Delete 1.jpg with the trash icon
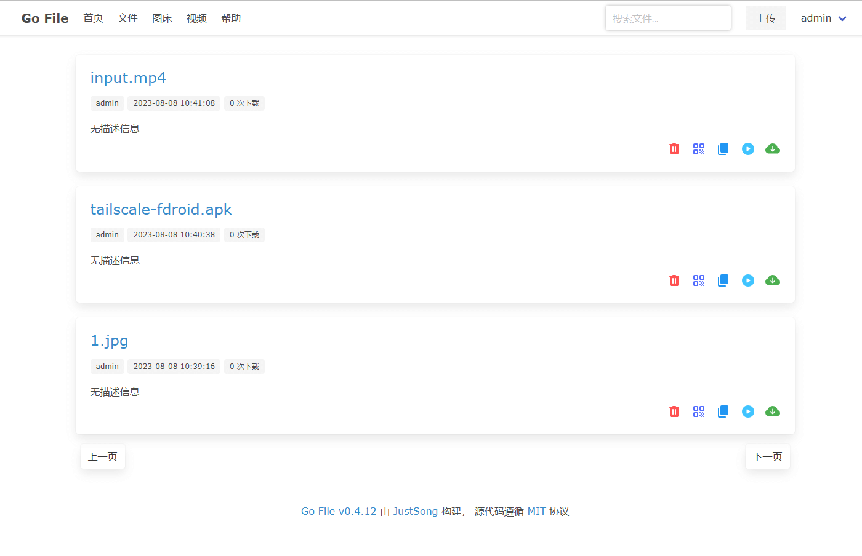Screen dimensions: 862x556 [x=674, y=411]
